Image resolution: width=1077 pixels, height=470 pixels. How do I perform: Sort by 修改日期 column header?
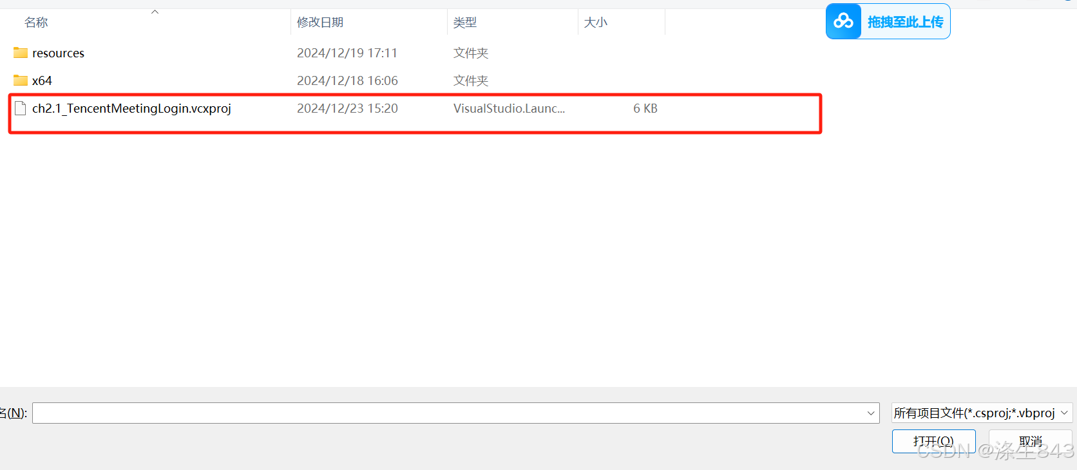[320, 23]
